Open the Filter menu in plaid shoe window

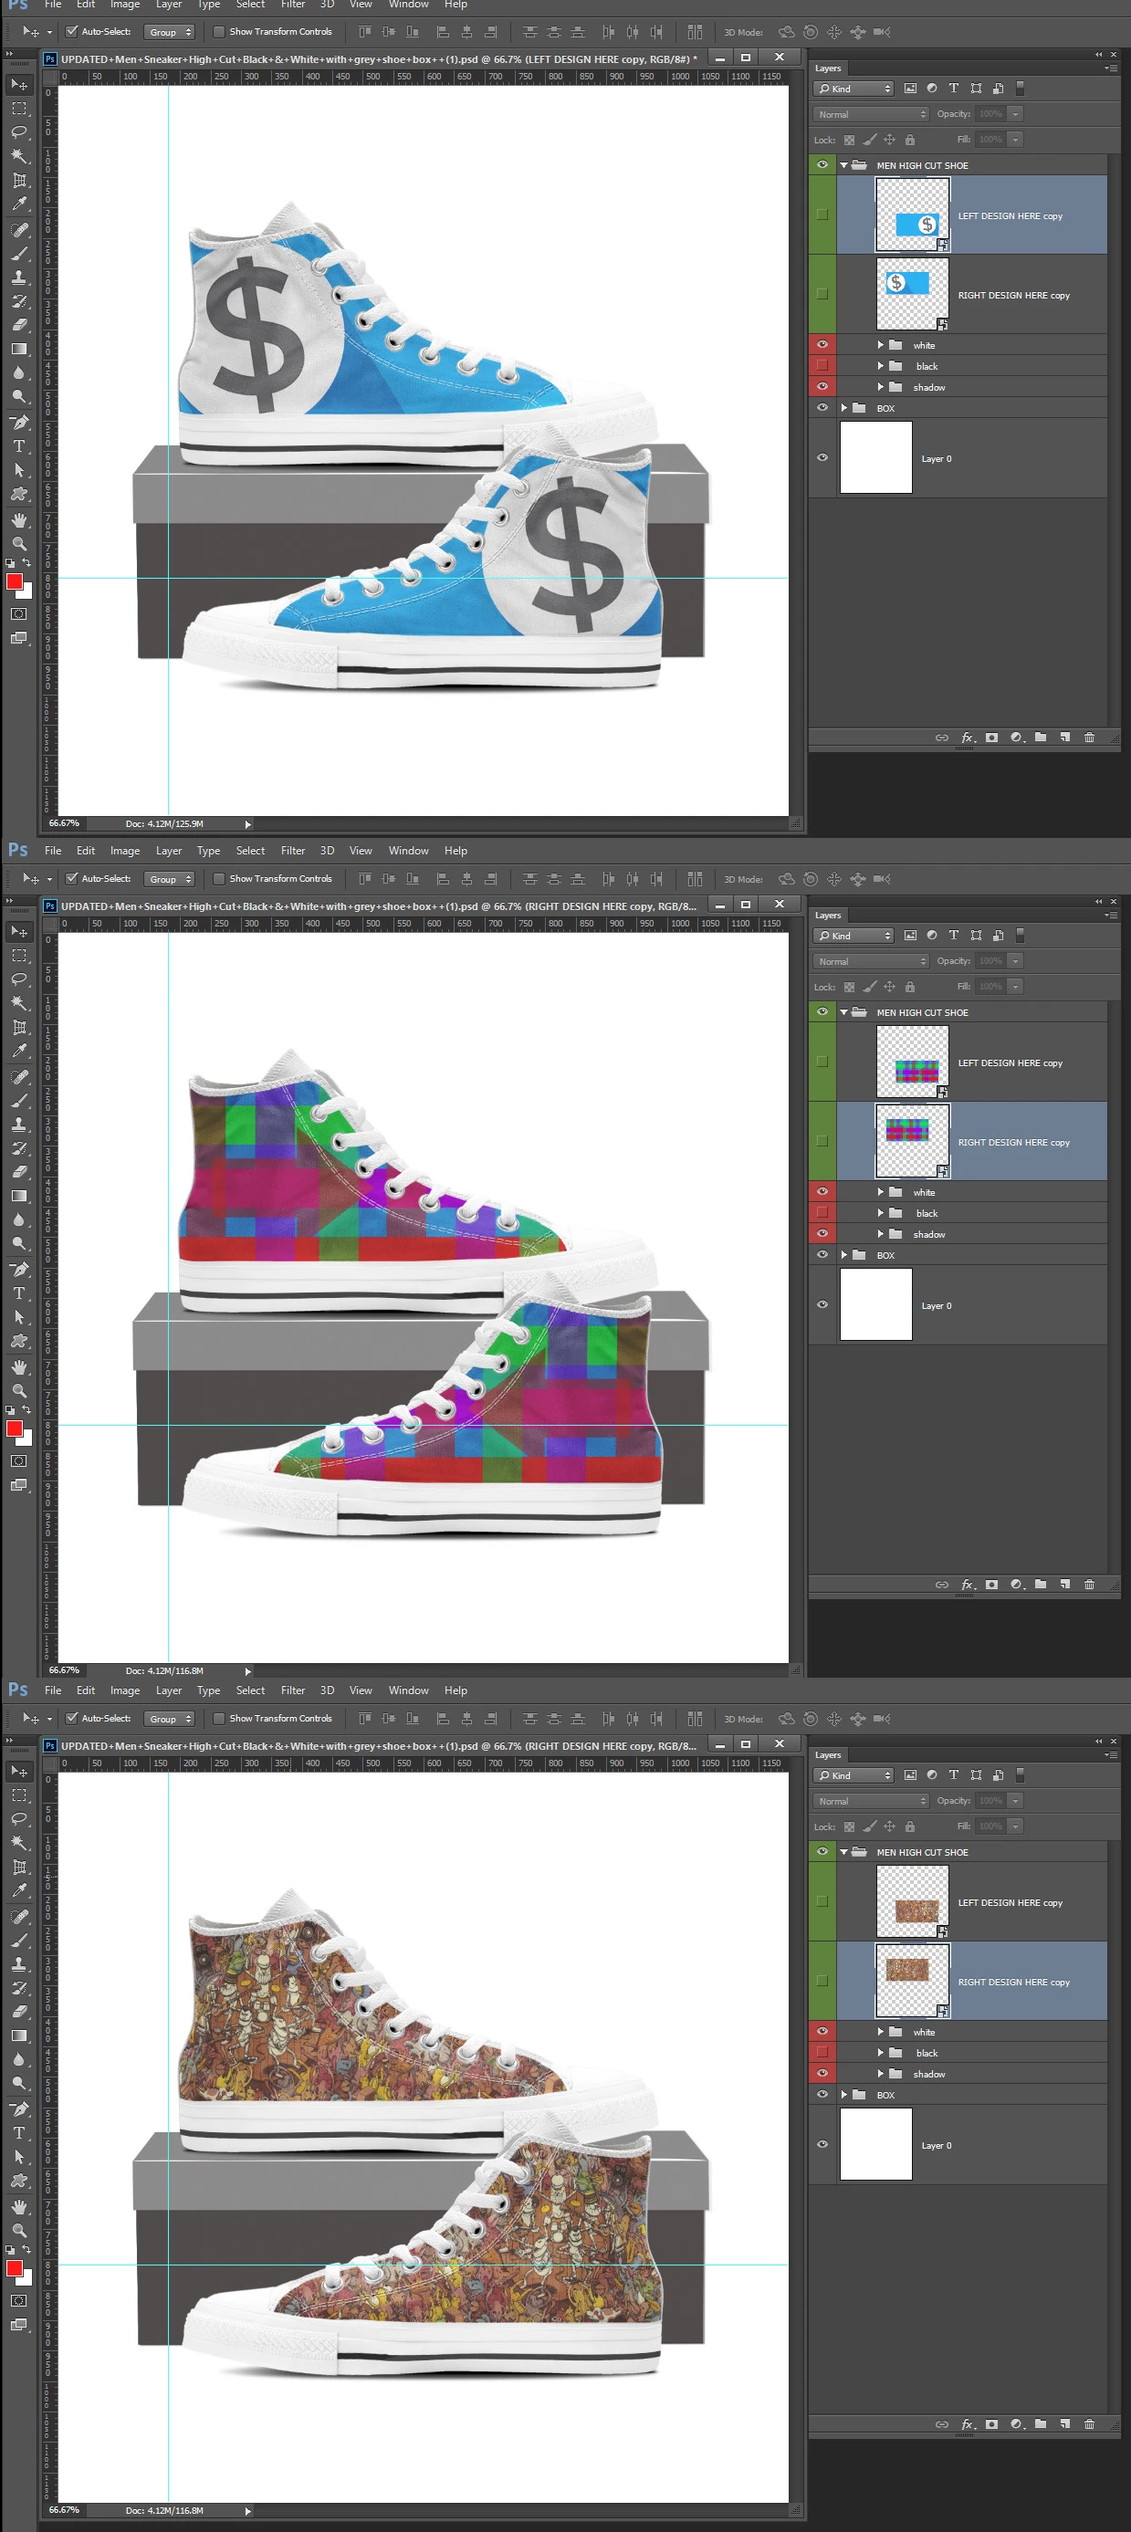coord(293,850)
